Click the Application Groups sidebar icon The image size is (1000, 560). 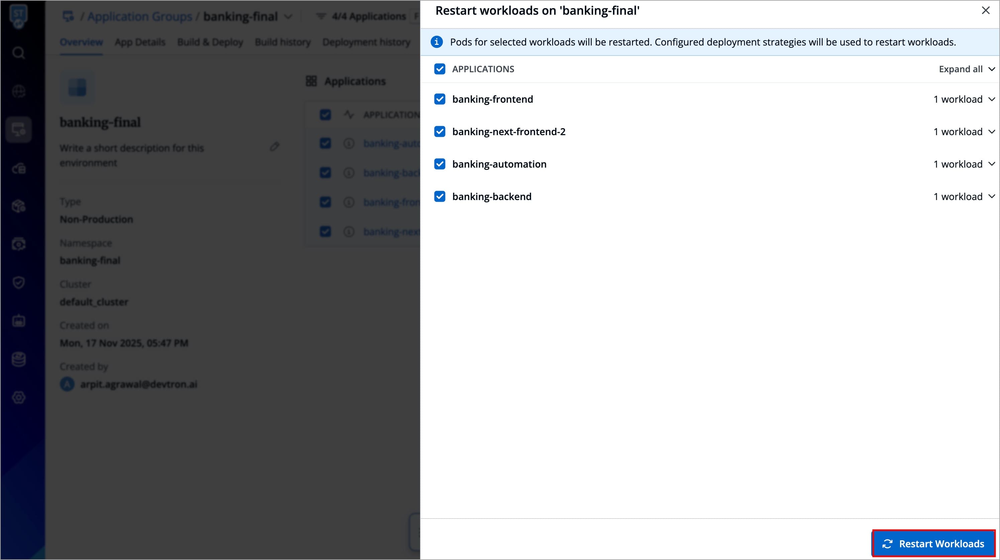[18, 130]
